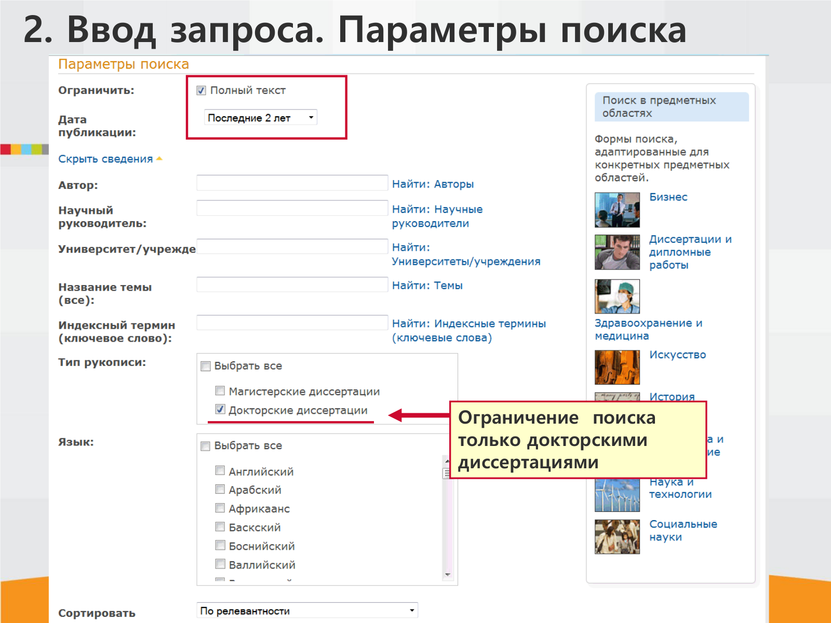This screenshot has height=623, width=831.
Task: Open Найти: Научные руководители link
Action: [x=437, y=216]
